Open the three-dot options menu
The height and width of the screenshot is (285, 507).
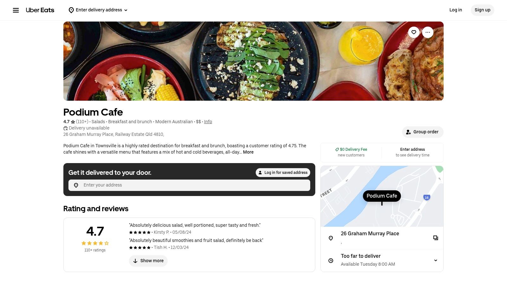(428, 32)
